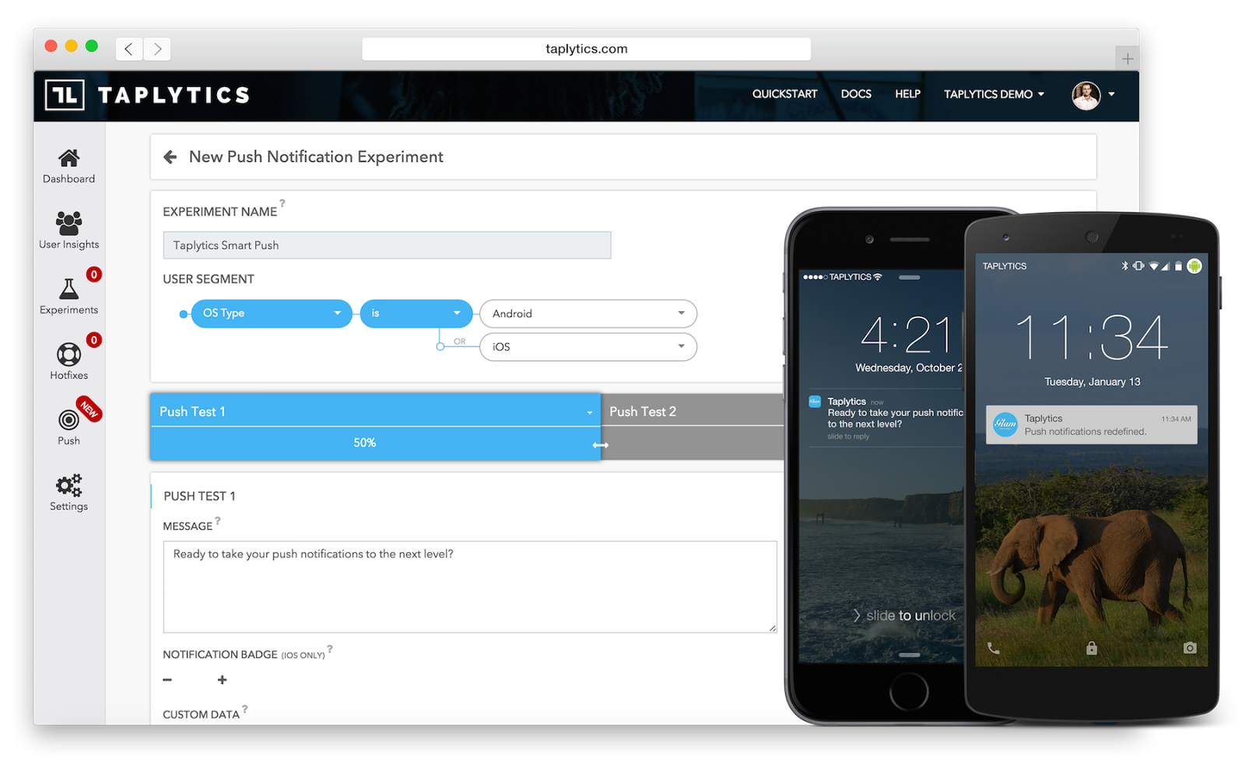
Task: Click browser back navigation button
Action: (x=129, y=49)
